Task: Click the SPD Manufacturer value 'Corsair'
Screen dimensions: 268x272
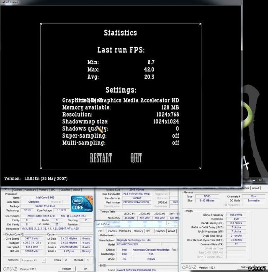Action: (x=137, y=198)
